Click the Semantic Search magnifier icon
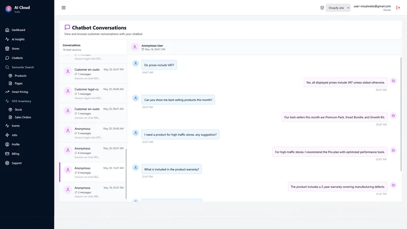The width and height of the screenshot is (407, 229). (7, 67)
